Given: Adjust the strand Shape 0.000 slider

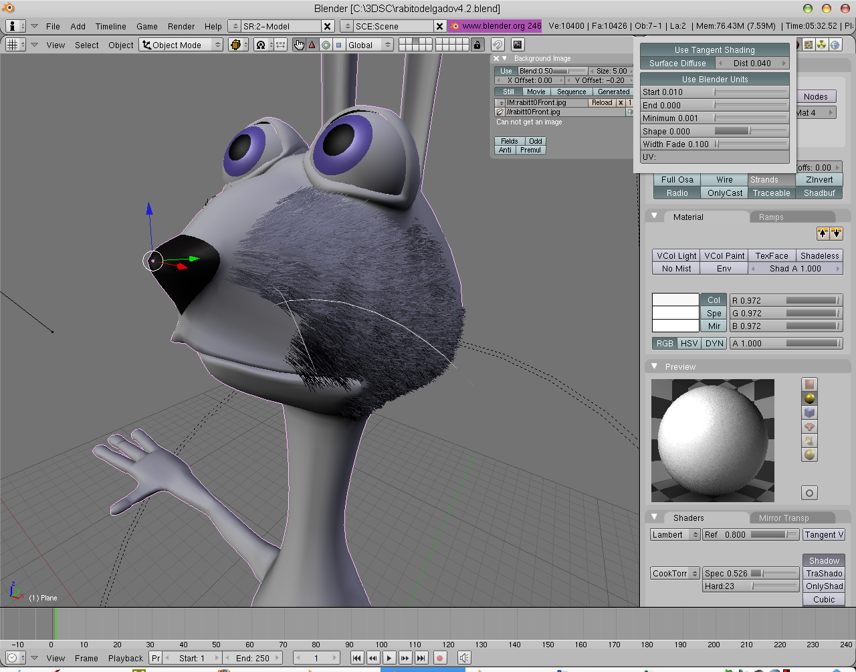Looking at the screenshot, I should 714,132.
